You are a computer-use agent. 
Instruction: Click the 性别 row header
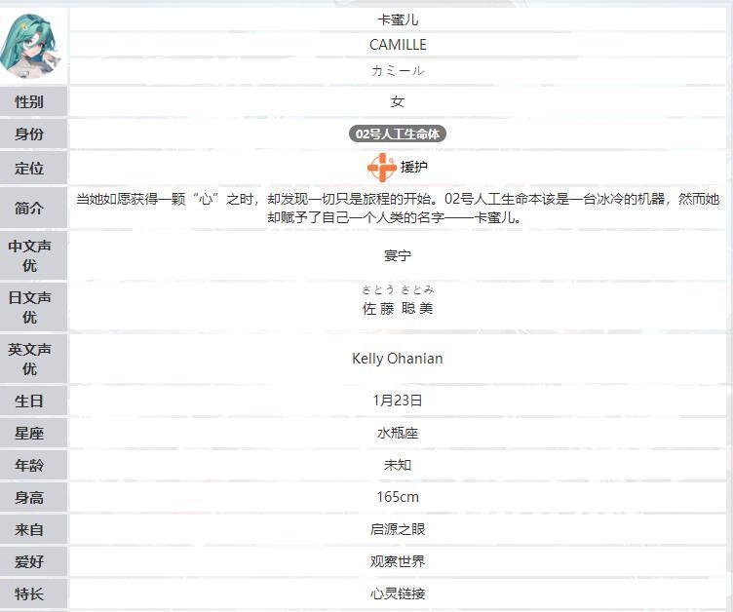click(x=29, y=101)
